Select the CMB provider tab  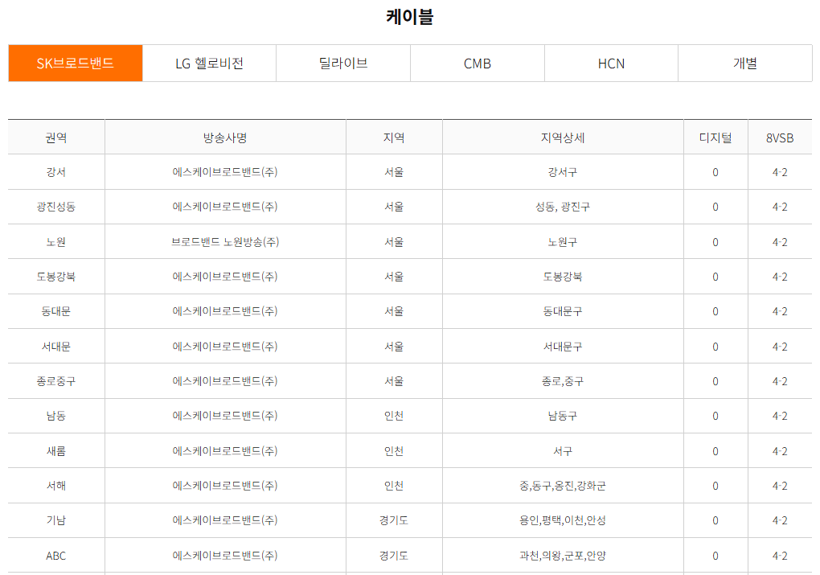point(477,62)
